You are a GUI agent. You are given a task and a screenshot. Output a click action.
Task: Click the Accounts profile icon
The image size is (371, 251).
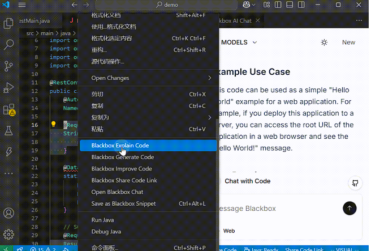pyautogui.click(x=8, y=214)
